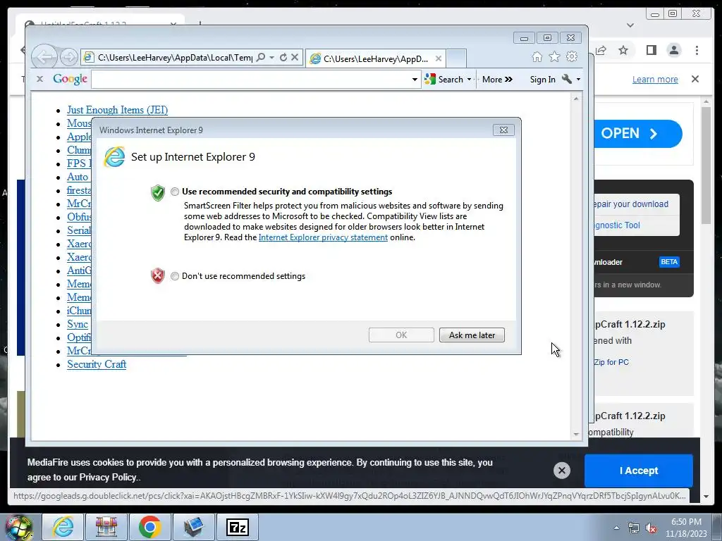Screen dimensions: 722x541
Task: Click muted volume tray icon
Action: (x=651, y=528)
